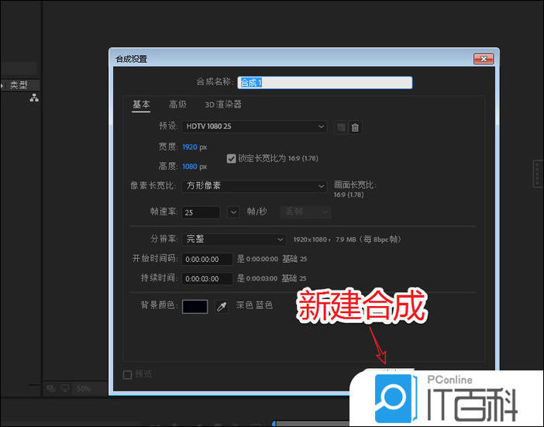Toggle the 预览 checkbox
Viewport: 544px width, 427px height.
pyautogui.click(x=127, y=374)
